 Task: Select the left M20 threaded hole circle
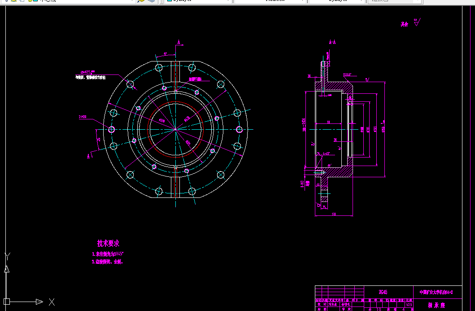click(112, 130)
